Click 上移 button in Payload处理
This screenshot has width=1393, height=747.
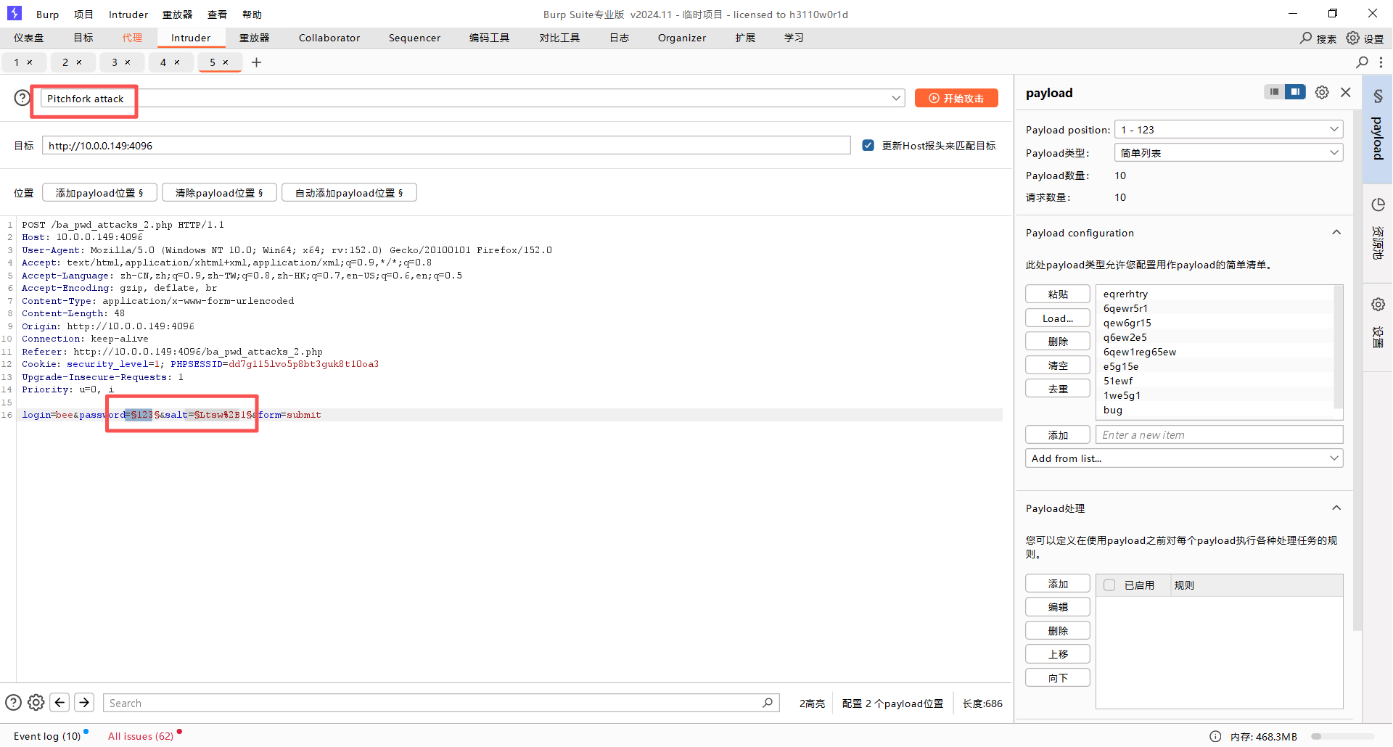(x=1058, y=654)
